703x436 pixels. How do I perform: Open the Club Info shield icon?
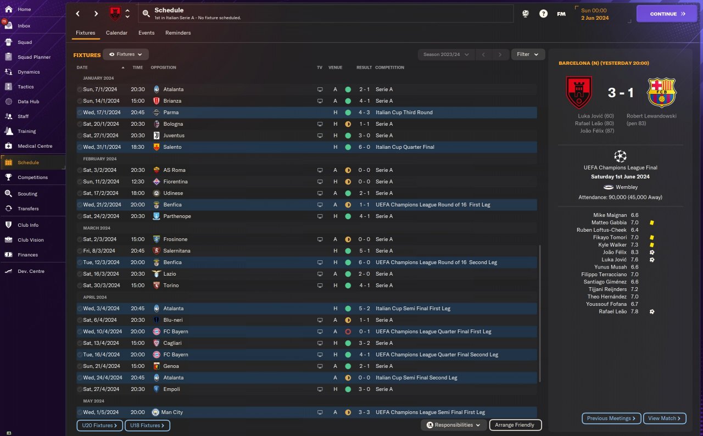click(x=8, y=225)
